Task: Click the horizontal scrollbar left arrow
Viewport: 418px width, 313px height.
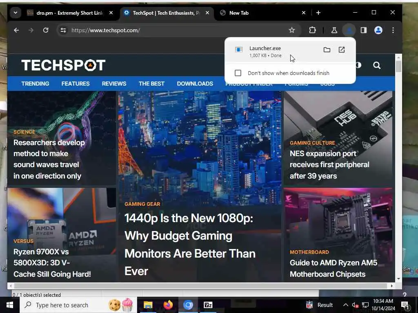Action: (10, 286)
